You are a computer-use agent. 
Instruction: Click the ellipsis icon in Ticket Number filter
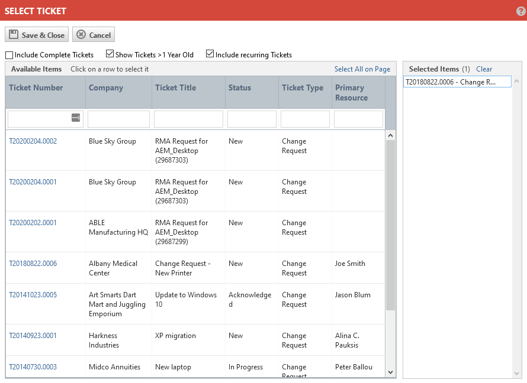click(75, 118)
